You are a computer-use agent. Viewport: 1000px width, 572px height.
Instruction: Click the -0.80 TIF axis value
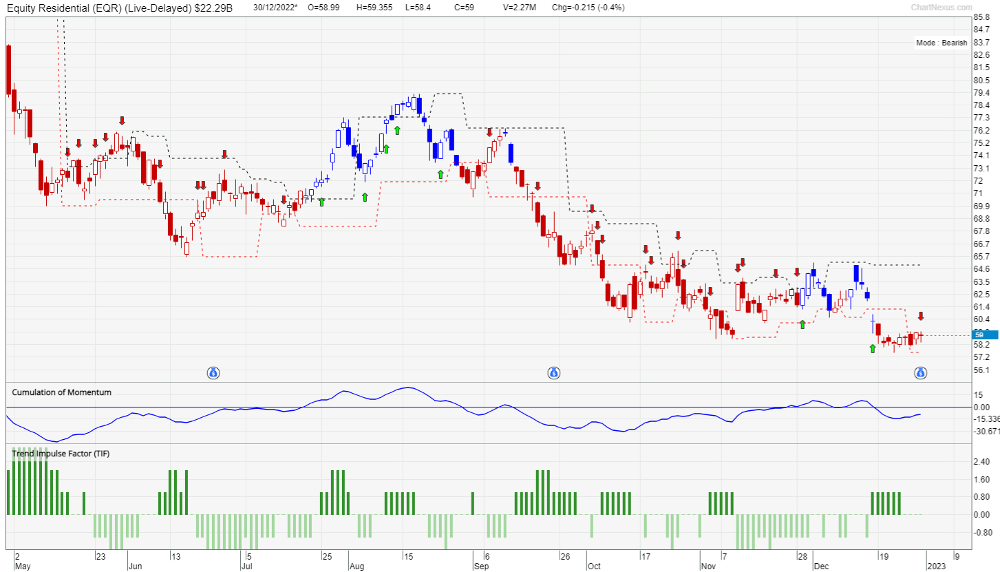point(981,532)
